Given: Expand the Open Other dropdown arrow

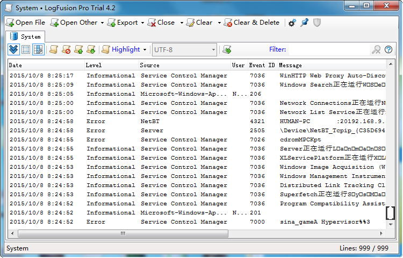Looking at the screenshot, I should (x=102, y=23).
